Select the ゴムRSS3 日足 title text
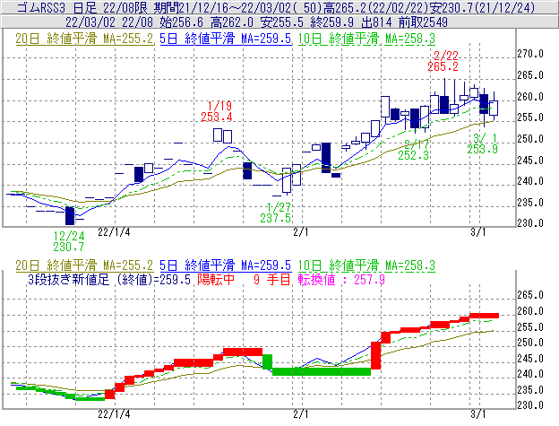559x426 pixels. (56, 7)
